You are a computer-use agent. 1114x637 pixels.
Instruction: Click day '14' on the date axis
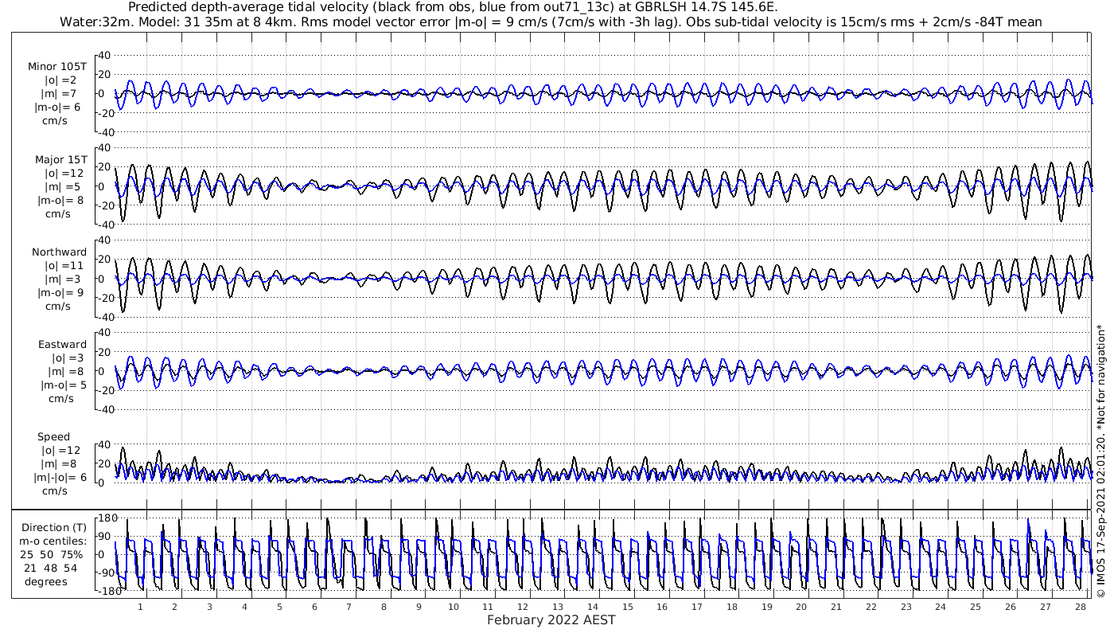(x=592, y=607)
